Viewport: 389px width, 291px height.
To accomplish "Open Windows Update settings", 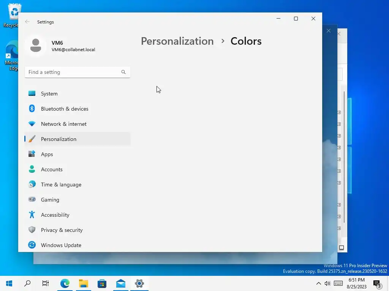I will click(x=77, y=245).
